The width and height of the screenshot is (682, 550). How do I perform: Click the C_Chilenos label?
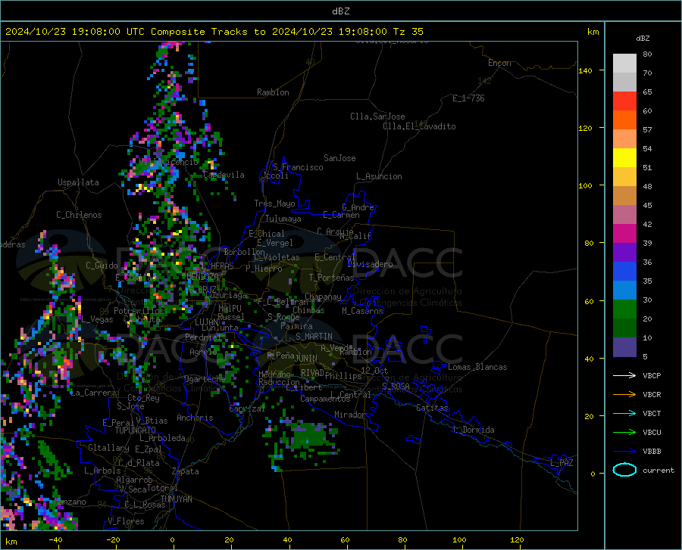(x=79, y=215)
